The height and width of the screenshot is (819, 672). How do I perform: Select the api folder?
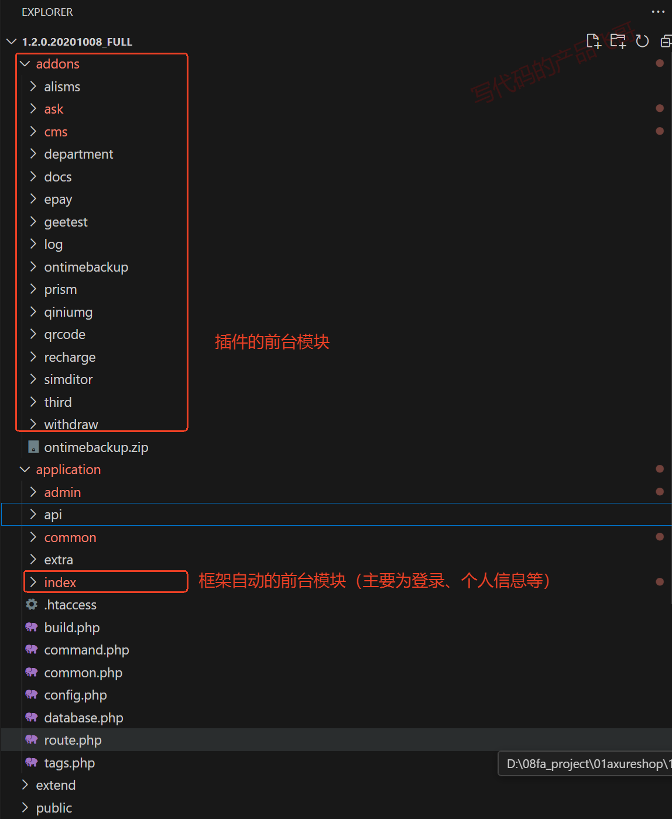pos(53,515)
